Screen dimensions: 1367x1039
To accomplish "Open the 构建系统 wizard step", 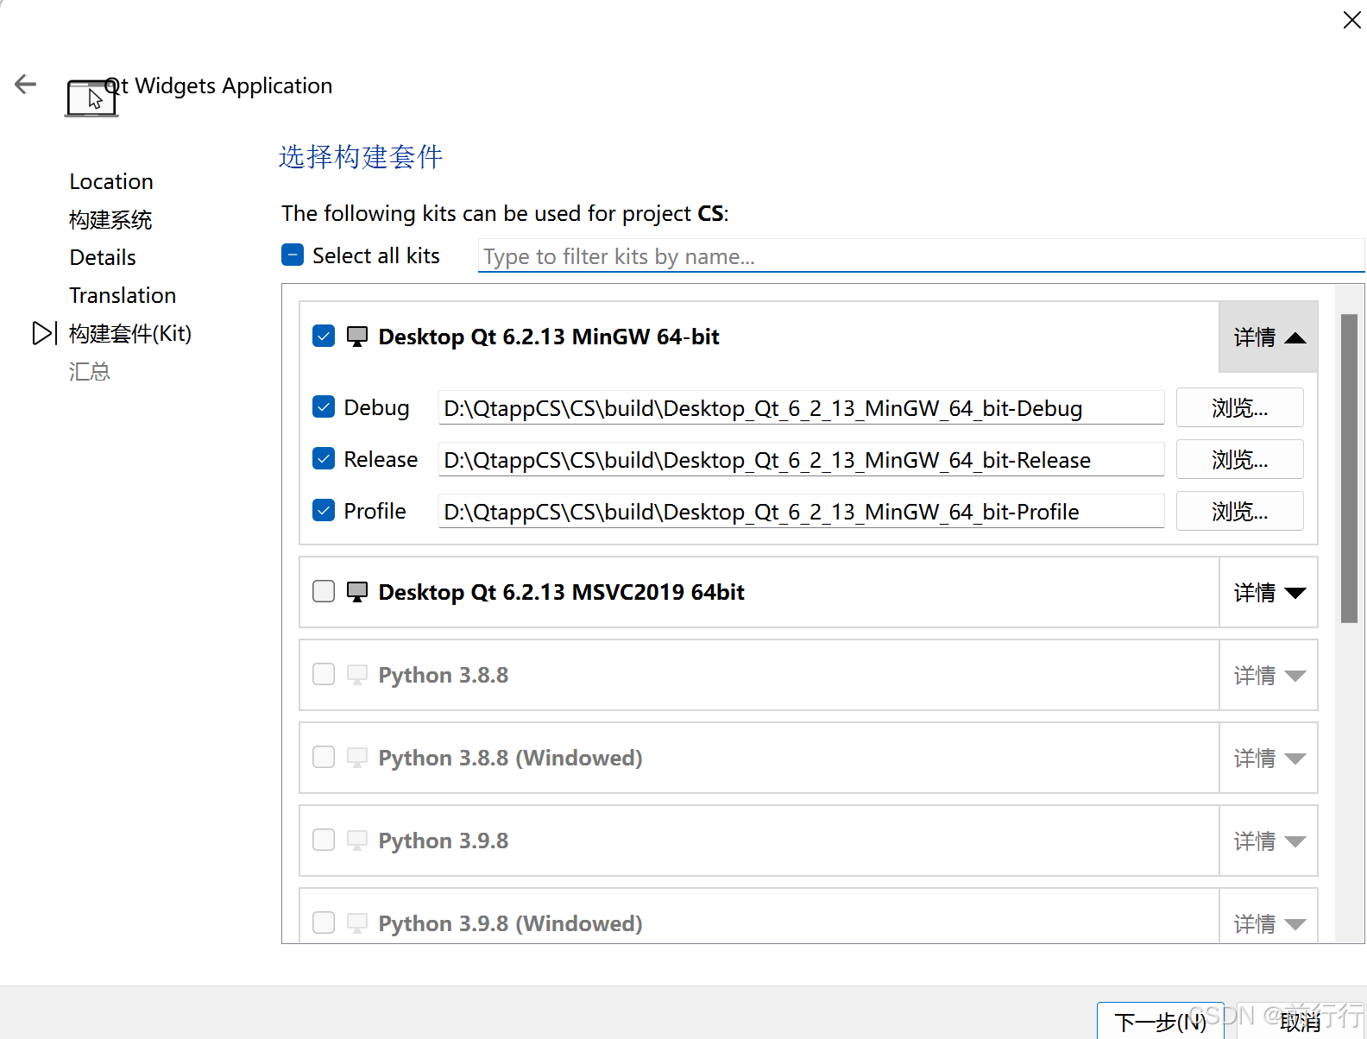I will tap(110, 219).
